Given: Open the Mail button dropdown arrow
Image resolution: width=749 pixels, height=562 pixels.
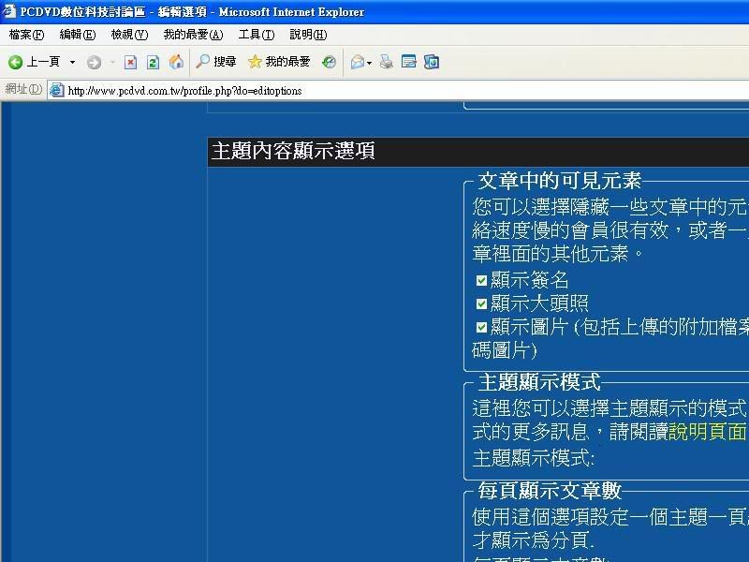Looking at the screenshot, I should tap(369, 63).
